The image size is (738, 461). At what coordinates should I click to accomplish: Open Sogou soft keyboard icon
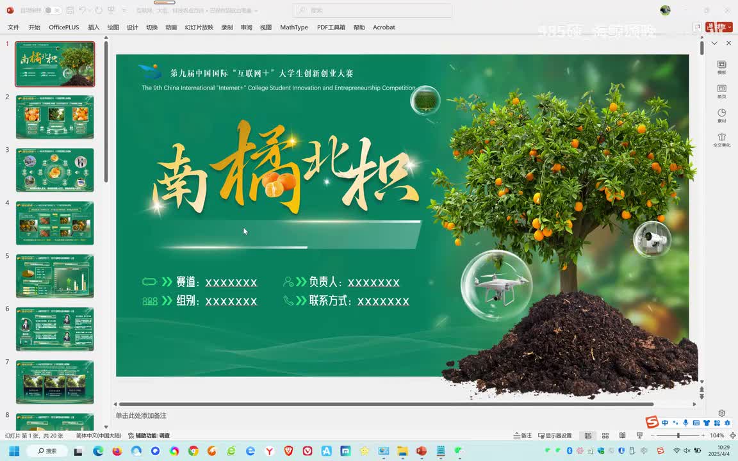(696, 423)
